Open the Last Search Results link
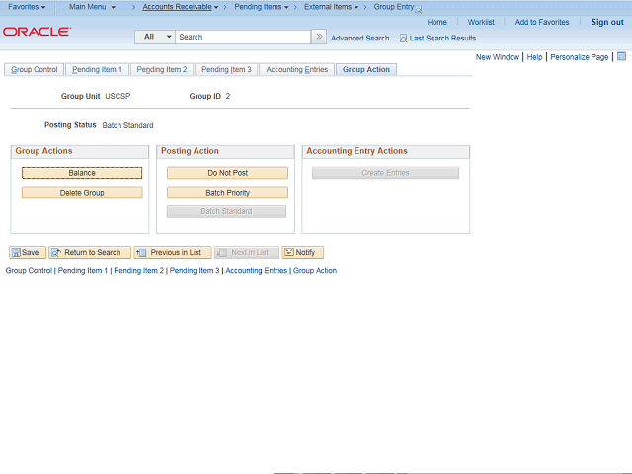This screenshot has height=474, width=632. (442, 39)
